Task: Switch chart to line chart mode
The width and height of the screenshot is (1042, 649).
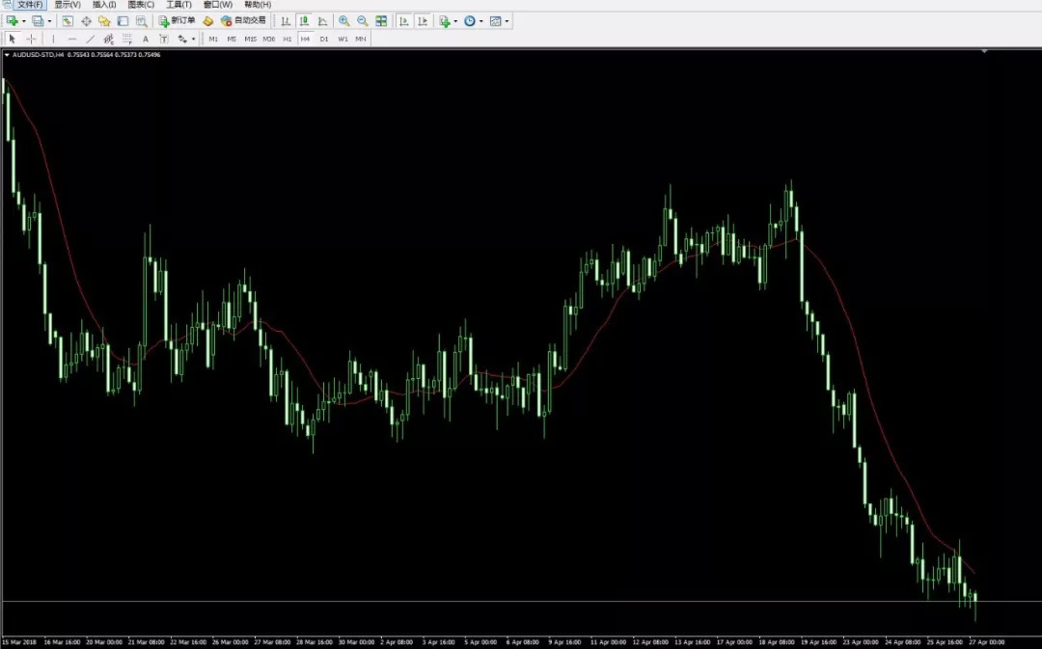Action: 322,20
